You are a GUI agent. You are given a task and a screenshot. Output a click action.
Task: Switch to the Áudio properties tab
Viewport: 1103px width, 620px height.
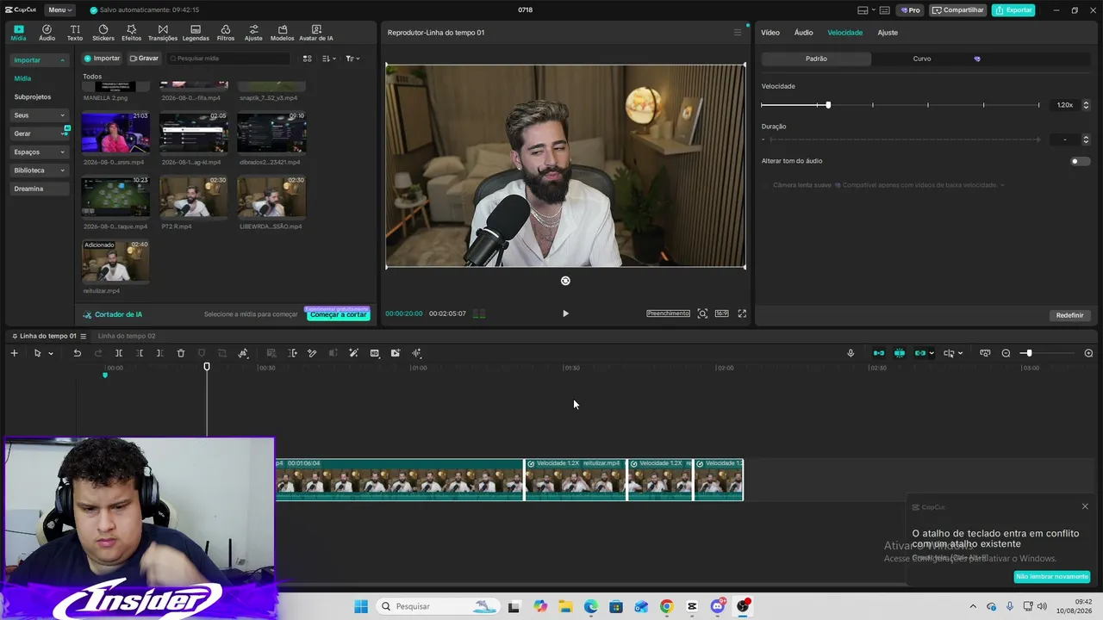(803, 33)
